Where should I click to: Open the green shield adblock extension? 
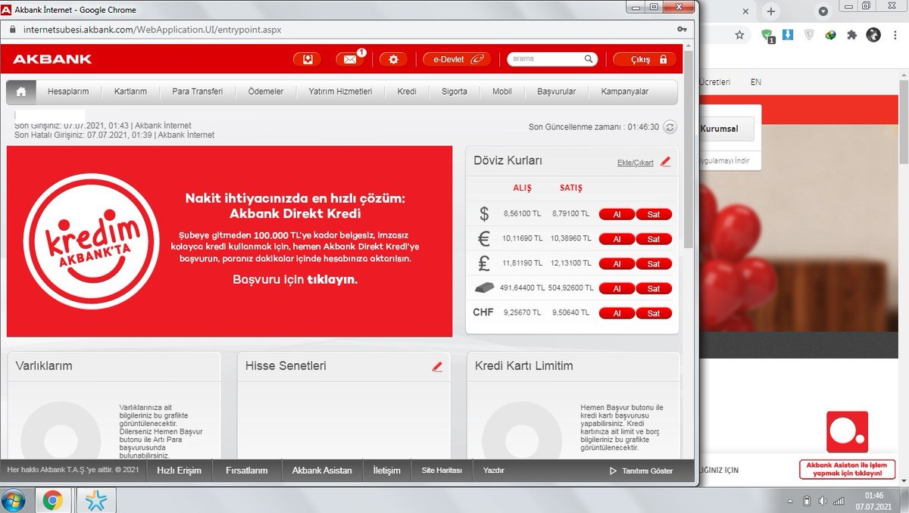click(768, 35)
